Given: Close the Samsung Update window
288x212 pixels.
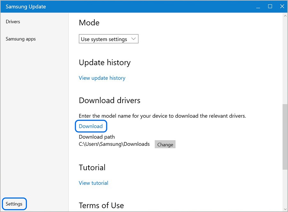Looking at the screenshot, I should pyautogui.click(x=282, y=6).
